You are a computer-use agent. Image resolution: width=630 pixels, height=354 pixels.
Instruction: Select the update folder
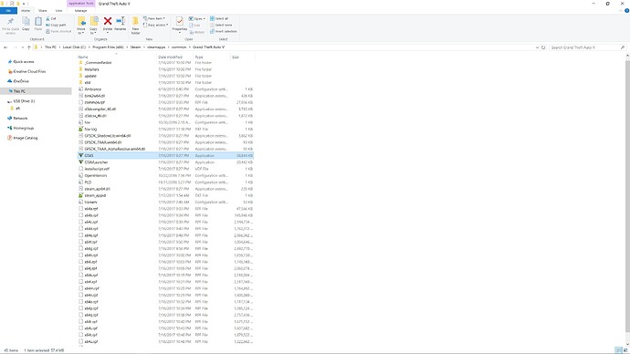click(x=165, y=76)
